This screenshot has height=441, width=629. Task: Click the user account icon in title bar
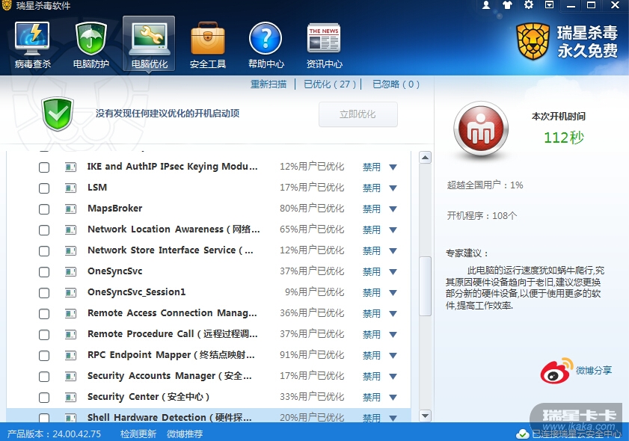point(486,5)
